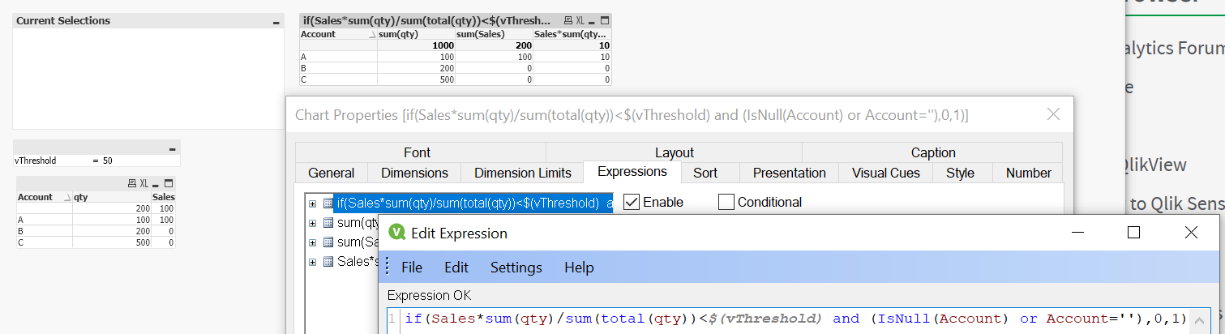Open the Help menu in Edit Expression

579,268
